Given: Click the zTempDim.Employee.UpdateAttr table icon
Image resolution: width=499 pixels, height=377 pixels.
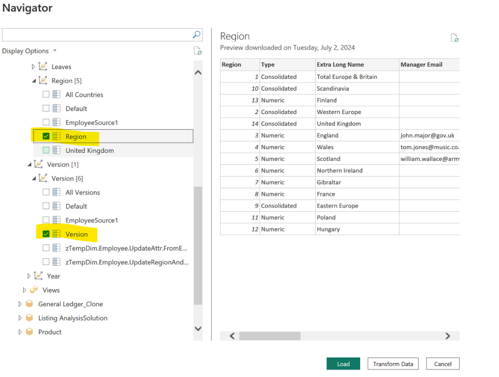Looking at the screenshot, I should [x=57, y=248].
